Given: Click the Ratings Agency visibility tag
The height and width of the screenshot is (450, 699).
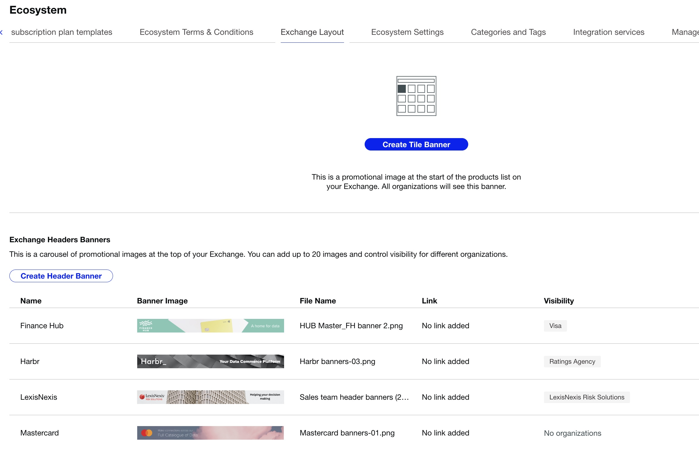Looking at the screenshot, I should [x=572, y=362].
